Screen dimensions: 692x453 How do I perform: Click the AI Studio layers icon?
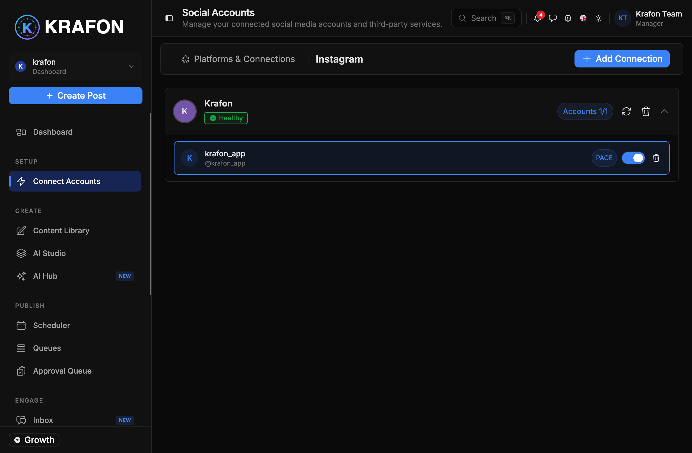[21, 253]
